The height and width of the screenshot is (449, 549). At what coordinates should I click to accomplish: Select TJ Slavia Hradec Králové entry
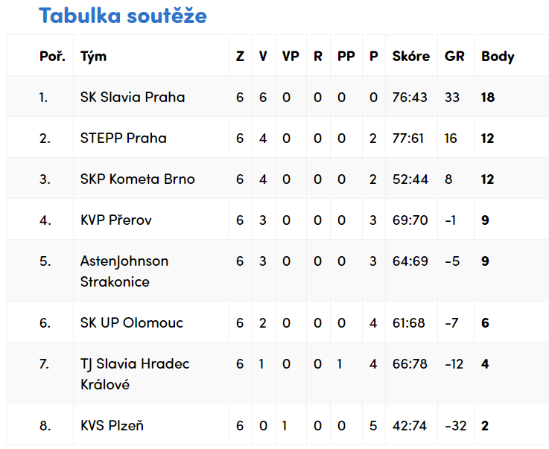point(135,374)
